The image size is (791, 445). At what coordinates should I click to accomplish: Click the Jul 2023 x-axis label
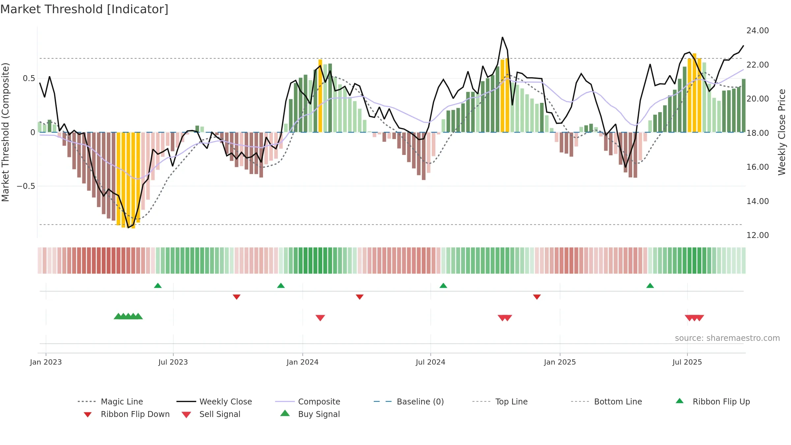173,362
